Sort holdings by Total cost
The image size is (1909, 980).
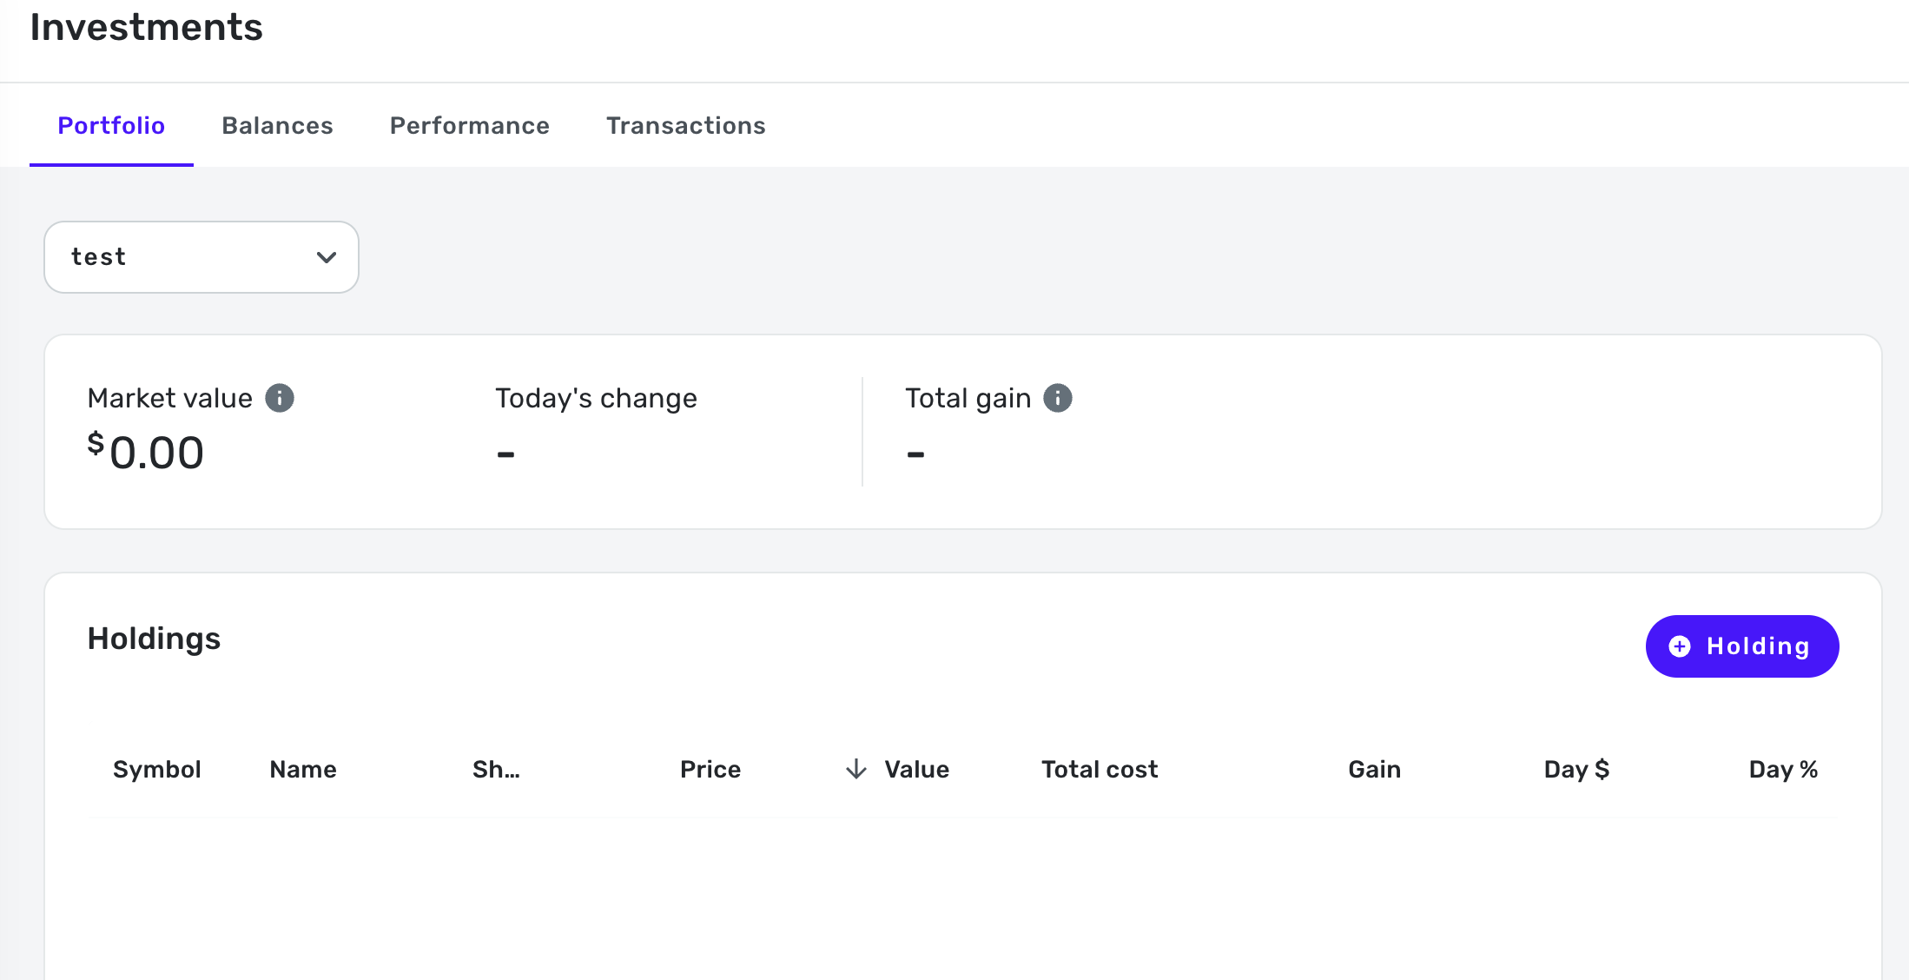tap(1099, 769)
